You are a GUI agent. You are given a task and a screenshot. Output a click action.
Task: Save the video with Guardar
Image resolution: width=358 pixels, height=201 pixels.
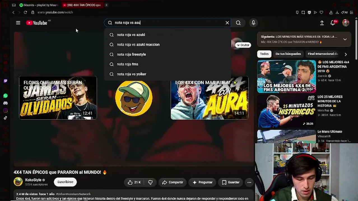tap(231, 182)
